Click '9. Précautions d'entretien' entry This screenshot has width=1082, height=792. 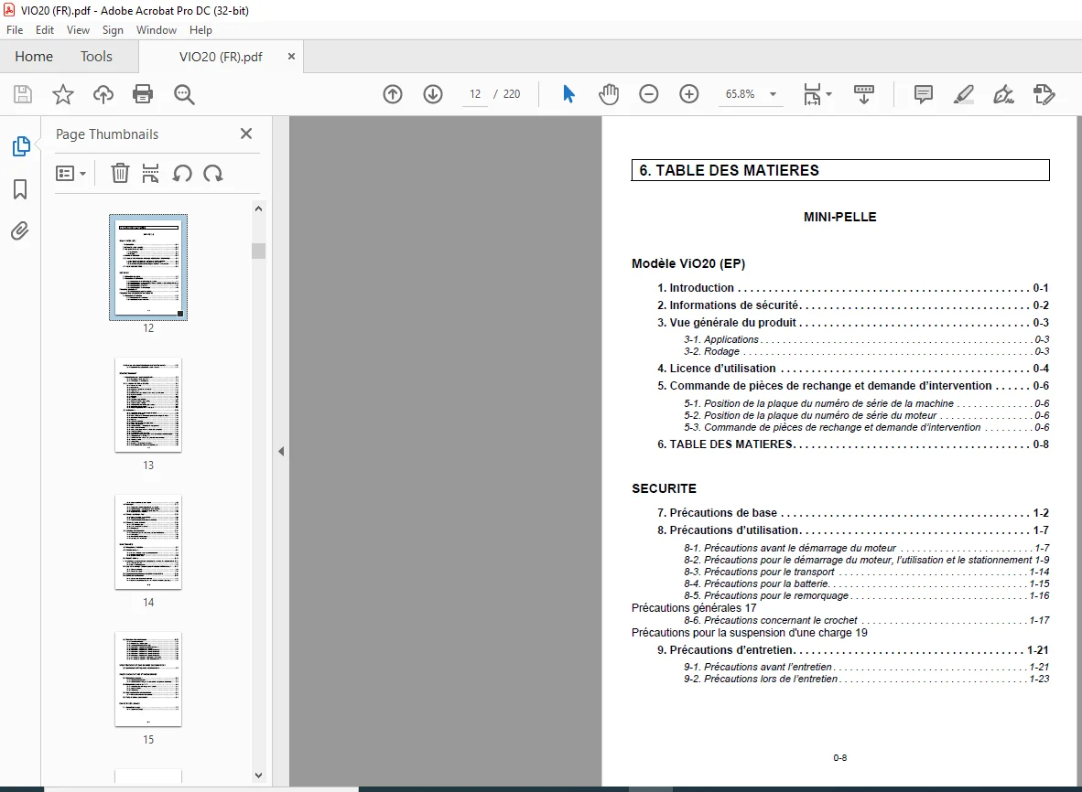pos(853,650)
